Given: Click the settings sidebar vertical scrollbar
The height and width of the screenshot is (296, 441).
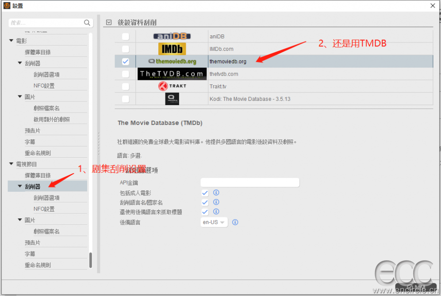Looking at the screenshot, I should (91, 260).
